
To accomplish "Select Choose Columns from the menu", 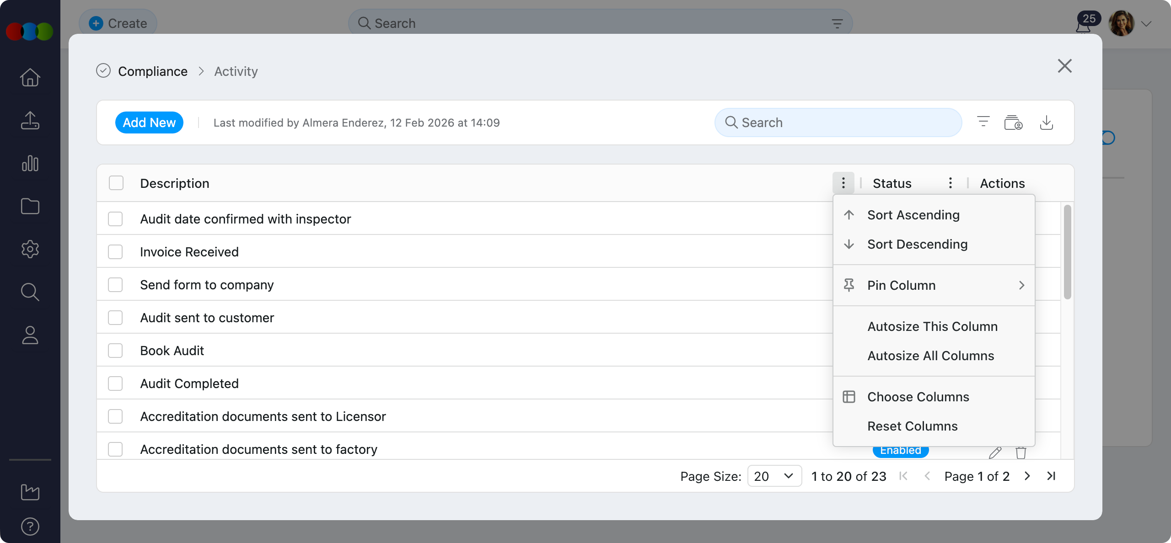I will [918, 397].
